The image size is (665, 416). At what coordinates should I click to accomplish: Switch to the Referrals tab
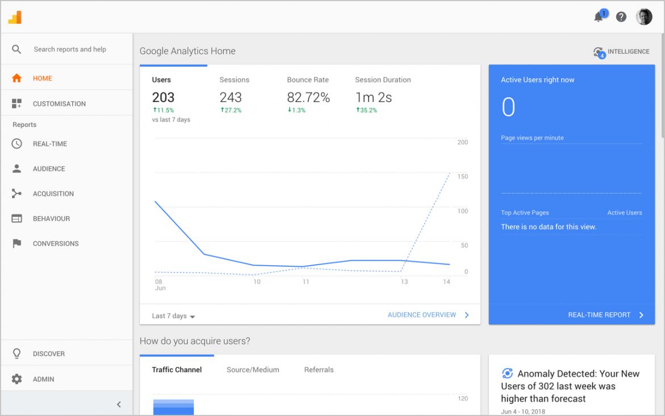click(319, 370)
